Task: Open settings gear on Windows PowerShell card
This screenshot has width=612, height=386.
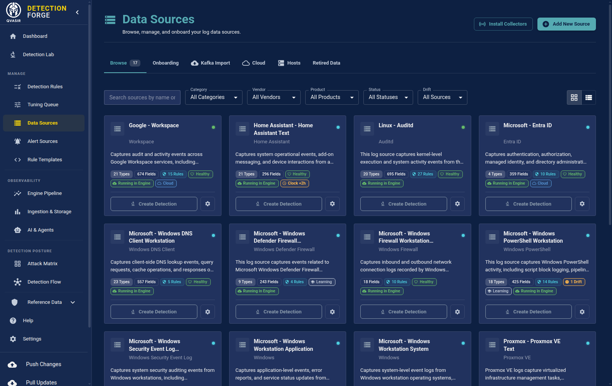Action: click(x=582, y=312)
